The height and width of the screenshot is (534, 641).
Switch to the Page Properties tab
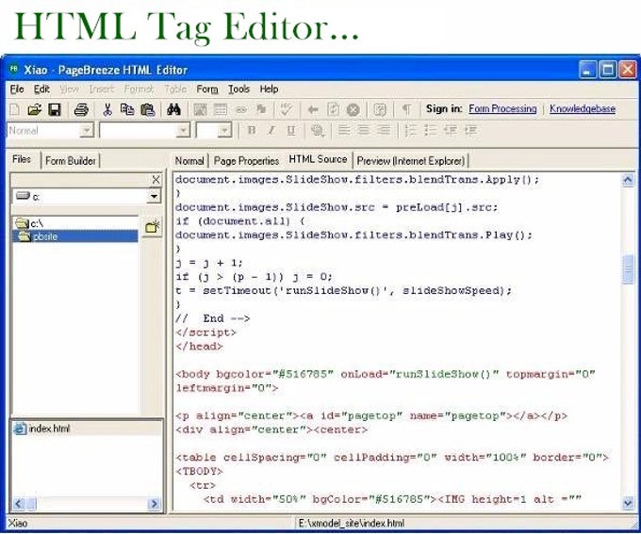click(246, 161)
